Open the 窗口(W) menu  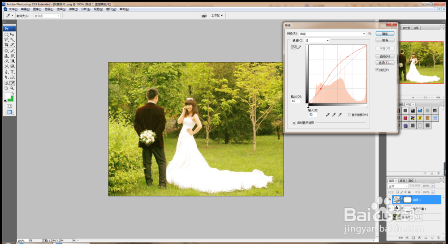pyautogui.click(x=111, y=9)
